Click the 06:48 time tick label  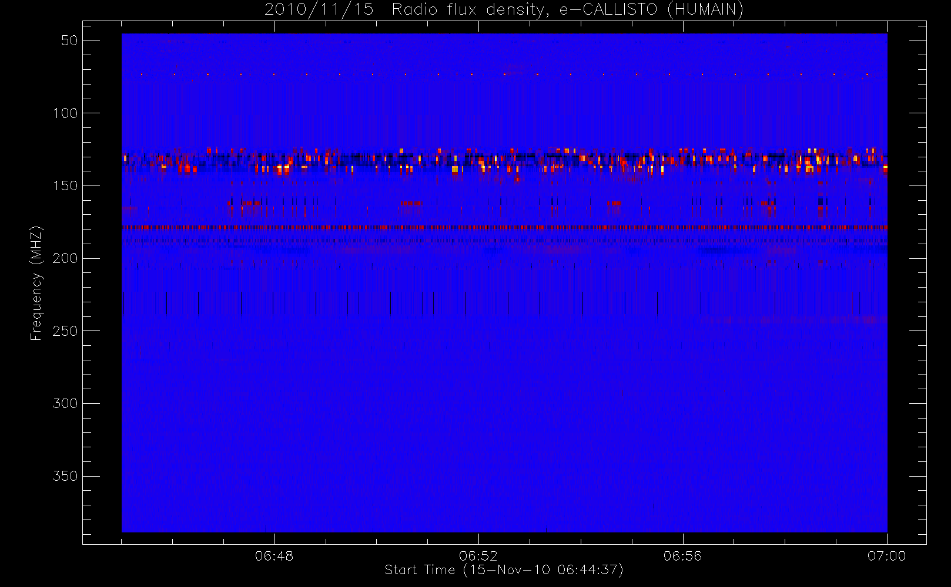coord(274,556)
